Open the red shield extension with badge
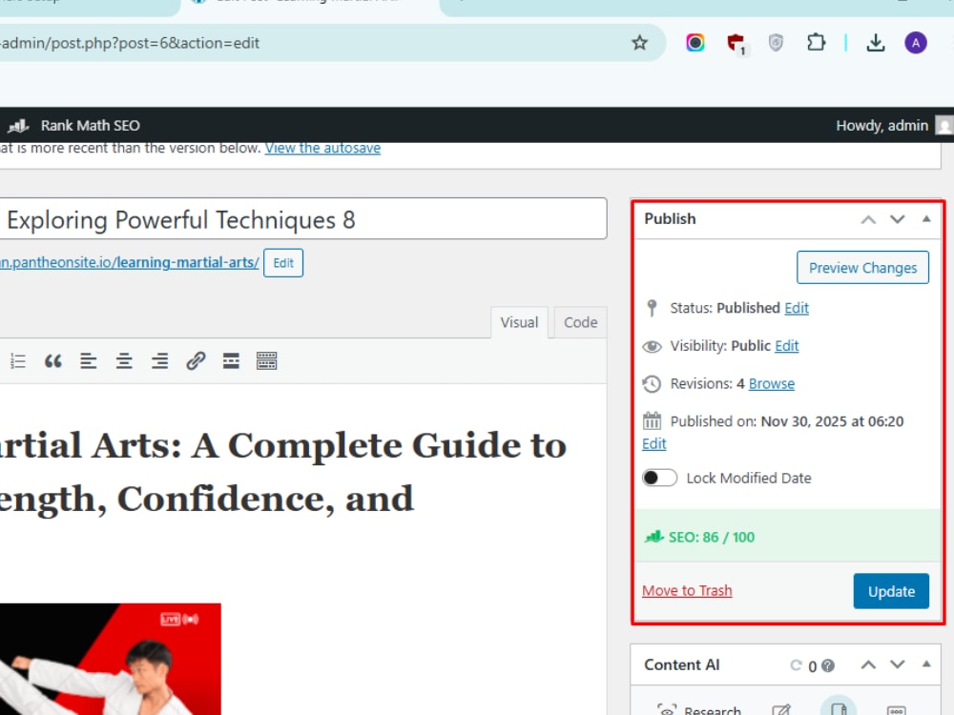This screenshot has height=715, width=954. 736,44
